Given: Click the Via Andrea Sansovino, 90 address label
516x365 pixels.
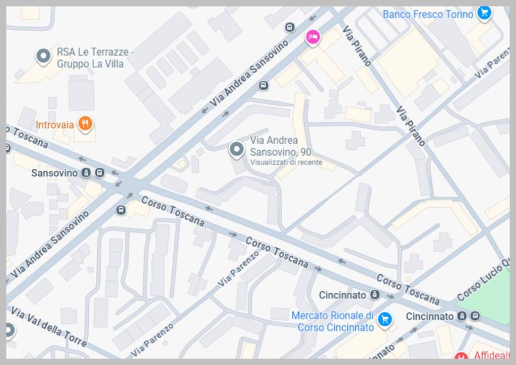Looking at the screenshot, I should click(281, 146).
